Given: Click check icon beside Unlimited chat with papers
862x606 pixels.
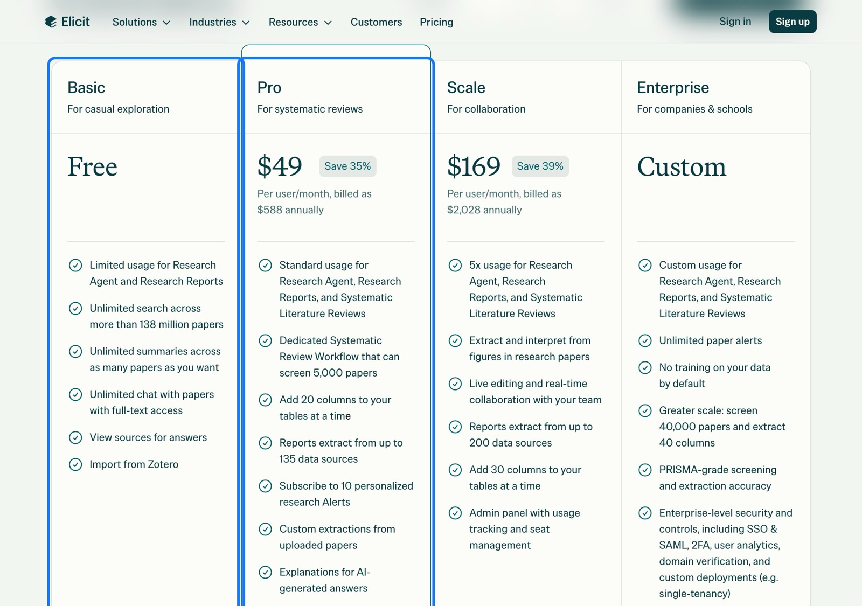Looking at the screenshot, I should tap(75, 394).
